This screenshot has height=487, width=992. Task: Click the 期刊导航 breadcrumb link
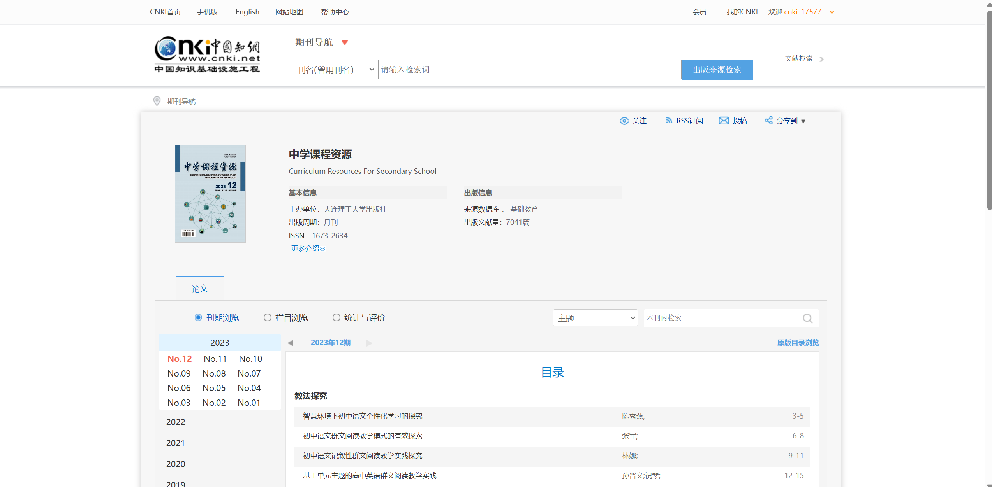click(181, 102)
